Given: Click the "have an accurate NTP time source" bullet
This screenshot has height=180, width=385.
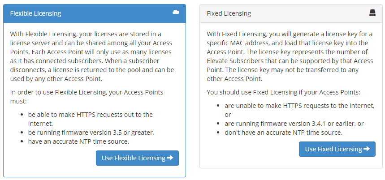Looking at the screenshot, I should click(x=78, y=141).
